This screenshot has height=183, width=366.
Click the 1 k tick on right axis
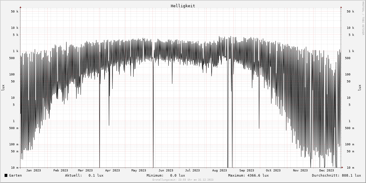(351, 51)
